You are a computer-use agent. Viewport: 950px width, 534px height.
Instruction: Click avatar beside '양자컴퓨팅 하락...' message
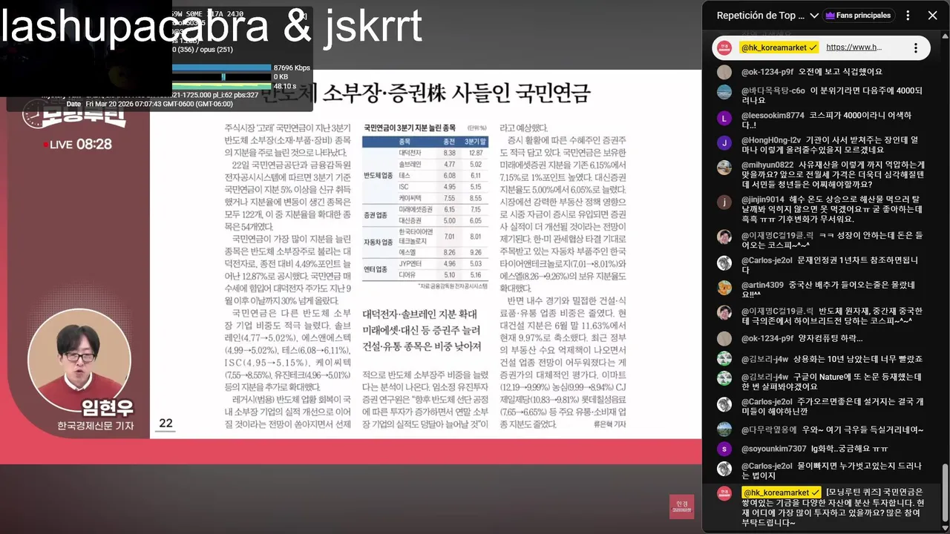pyautogui.click(x=724, y=339)
